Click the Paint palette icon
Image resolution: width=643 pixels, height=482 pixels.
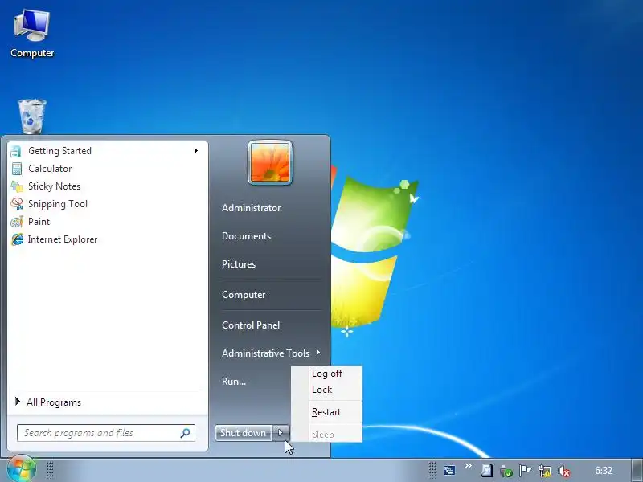coord(17,222)
